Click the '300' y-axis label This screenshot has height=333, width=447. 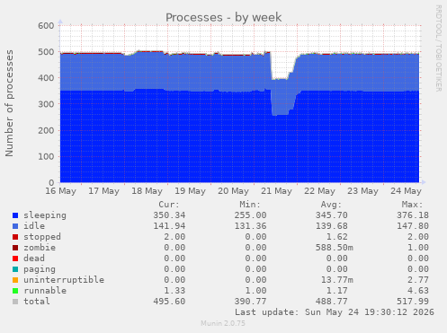pos(46,104)
